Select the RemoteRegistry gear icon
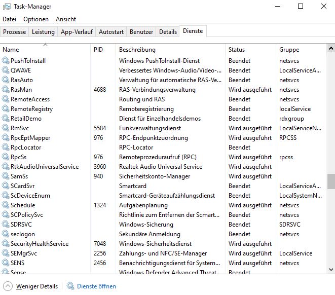The image size is (335, 295). pyautogui.click(x=6, y=109)
